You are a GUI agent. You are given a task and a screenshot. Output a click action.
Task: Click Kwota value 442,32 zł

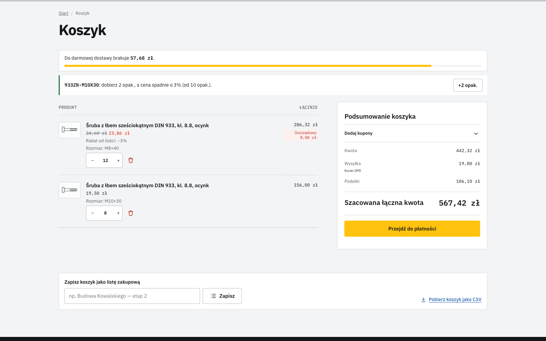[x=468, y=151]
